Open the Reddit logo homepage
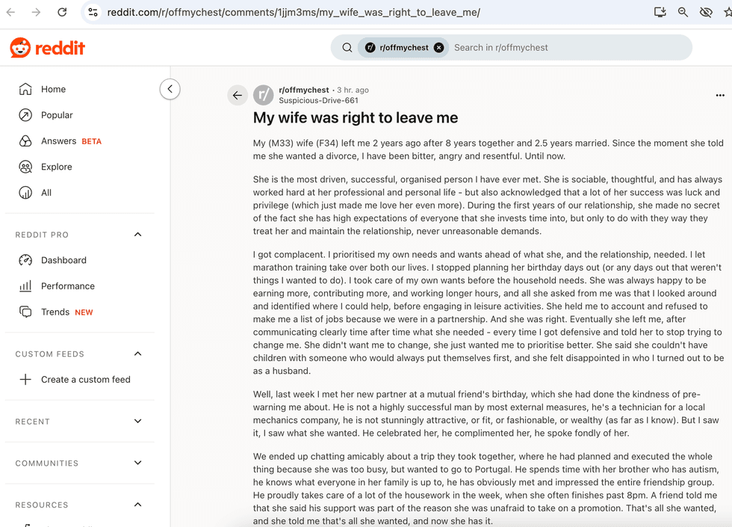Viewport: 732px width, 527px height. [48, 48]
